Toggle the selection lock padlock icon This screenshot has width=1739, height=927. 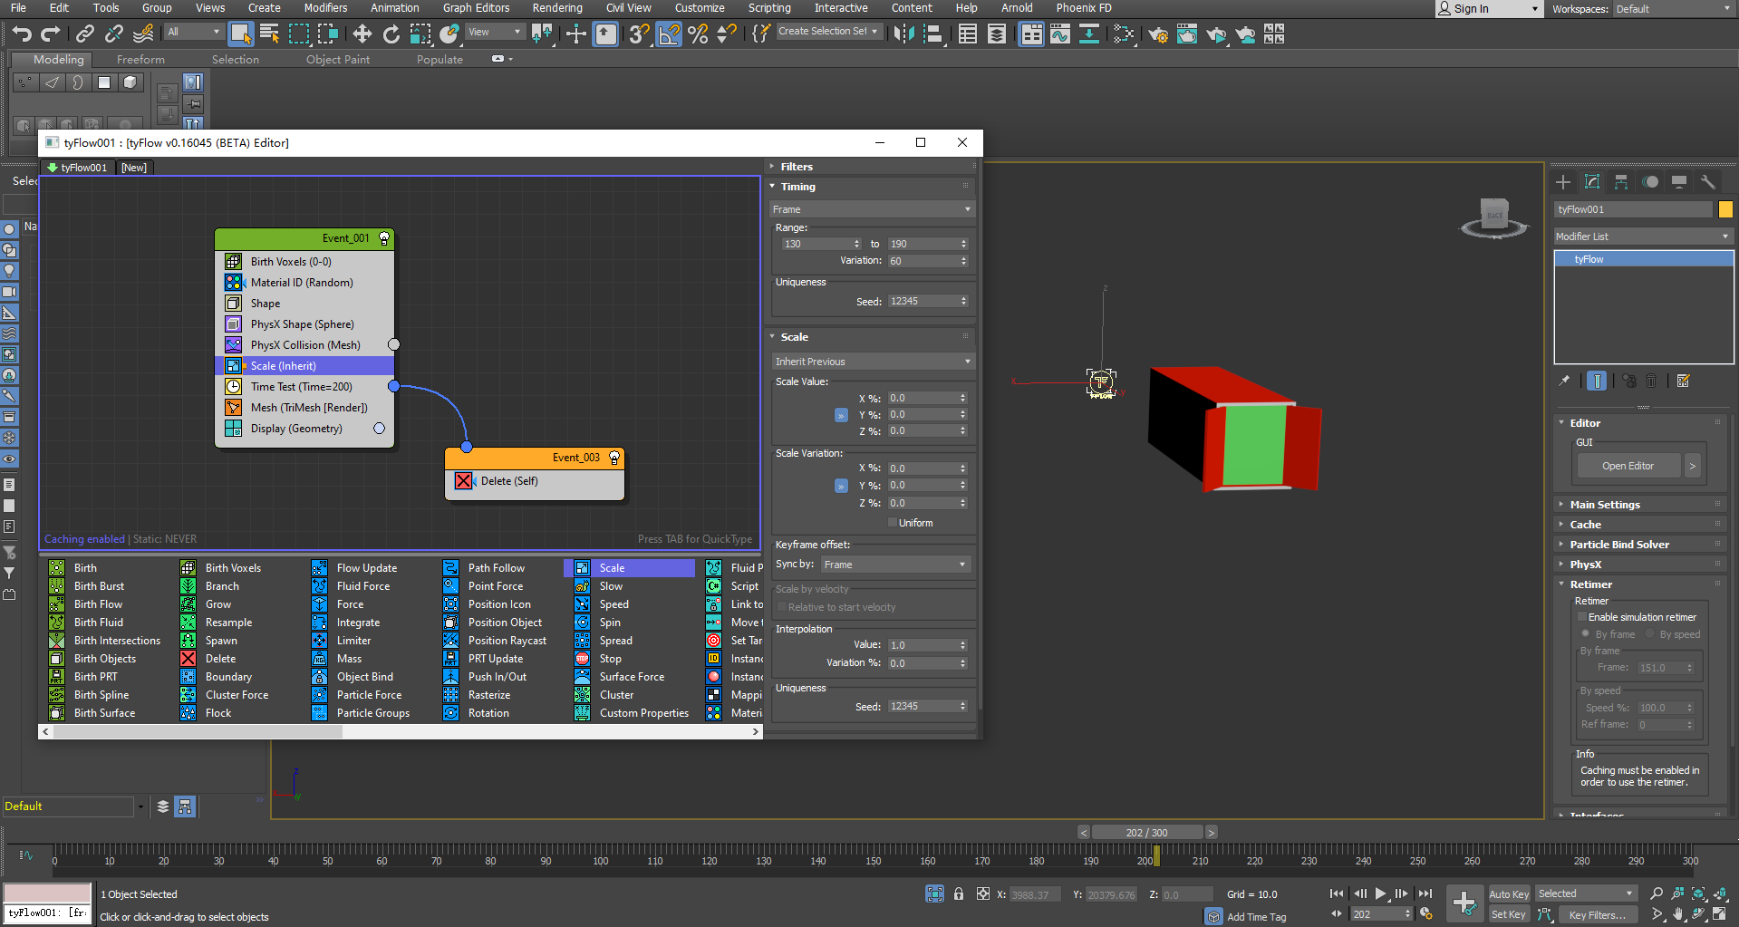coord(959,894)
